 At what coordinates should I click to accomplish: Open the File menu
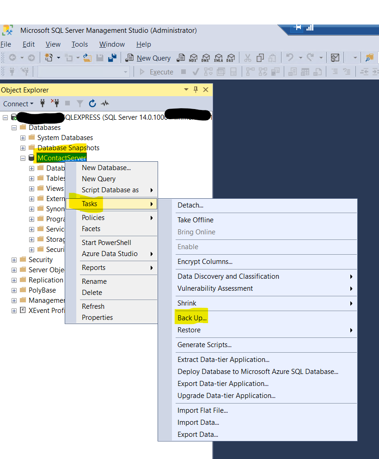pos(6,44)
